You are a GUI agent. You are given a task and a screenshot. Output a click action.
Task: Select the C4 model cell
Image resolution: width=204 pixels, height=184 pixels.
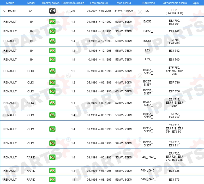(x=31, y=11)
